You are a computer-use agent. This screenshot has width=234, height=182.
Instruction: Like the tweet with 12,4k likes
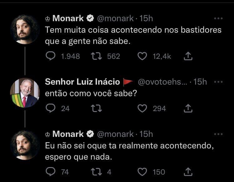[x=142, y=56]
